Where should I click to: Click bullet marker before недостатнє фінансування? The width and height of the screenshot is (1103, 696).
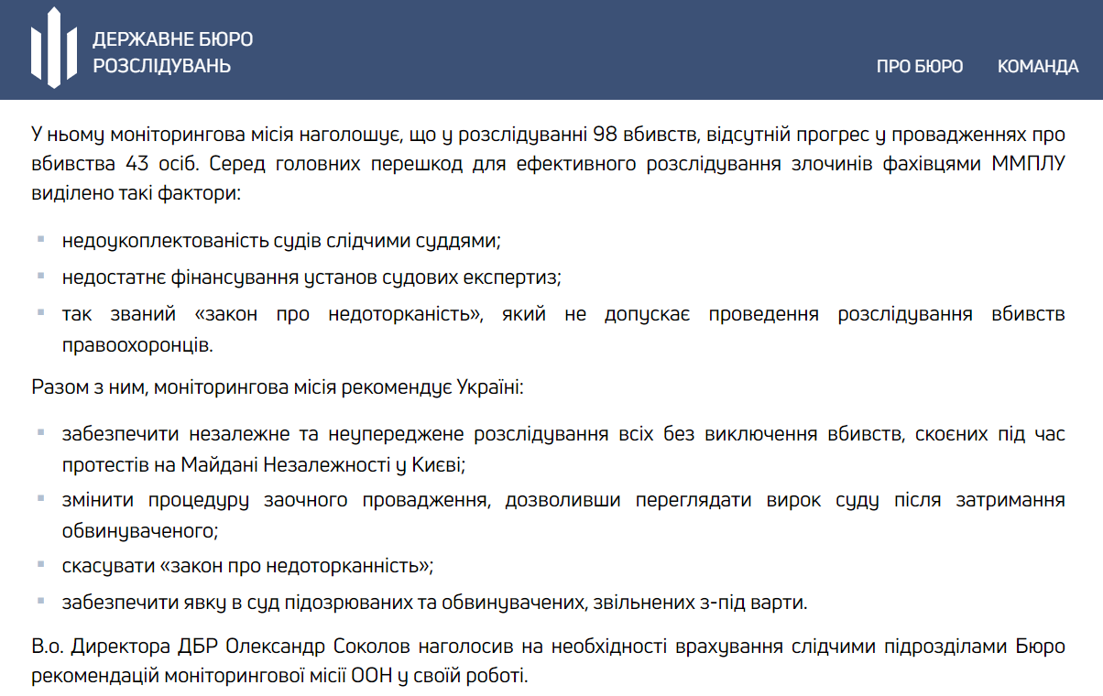pyautogui.click(x=41, y=276)
